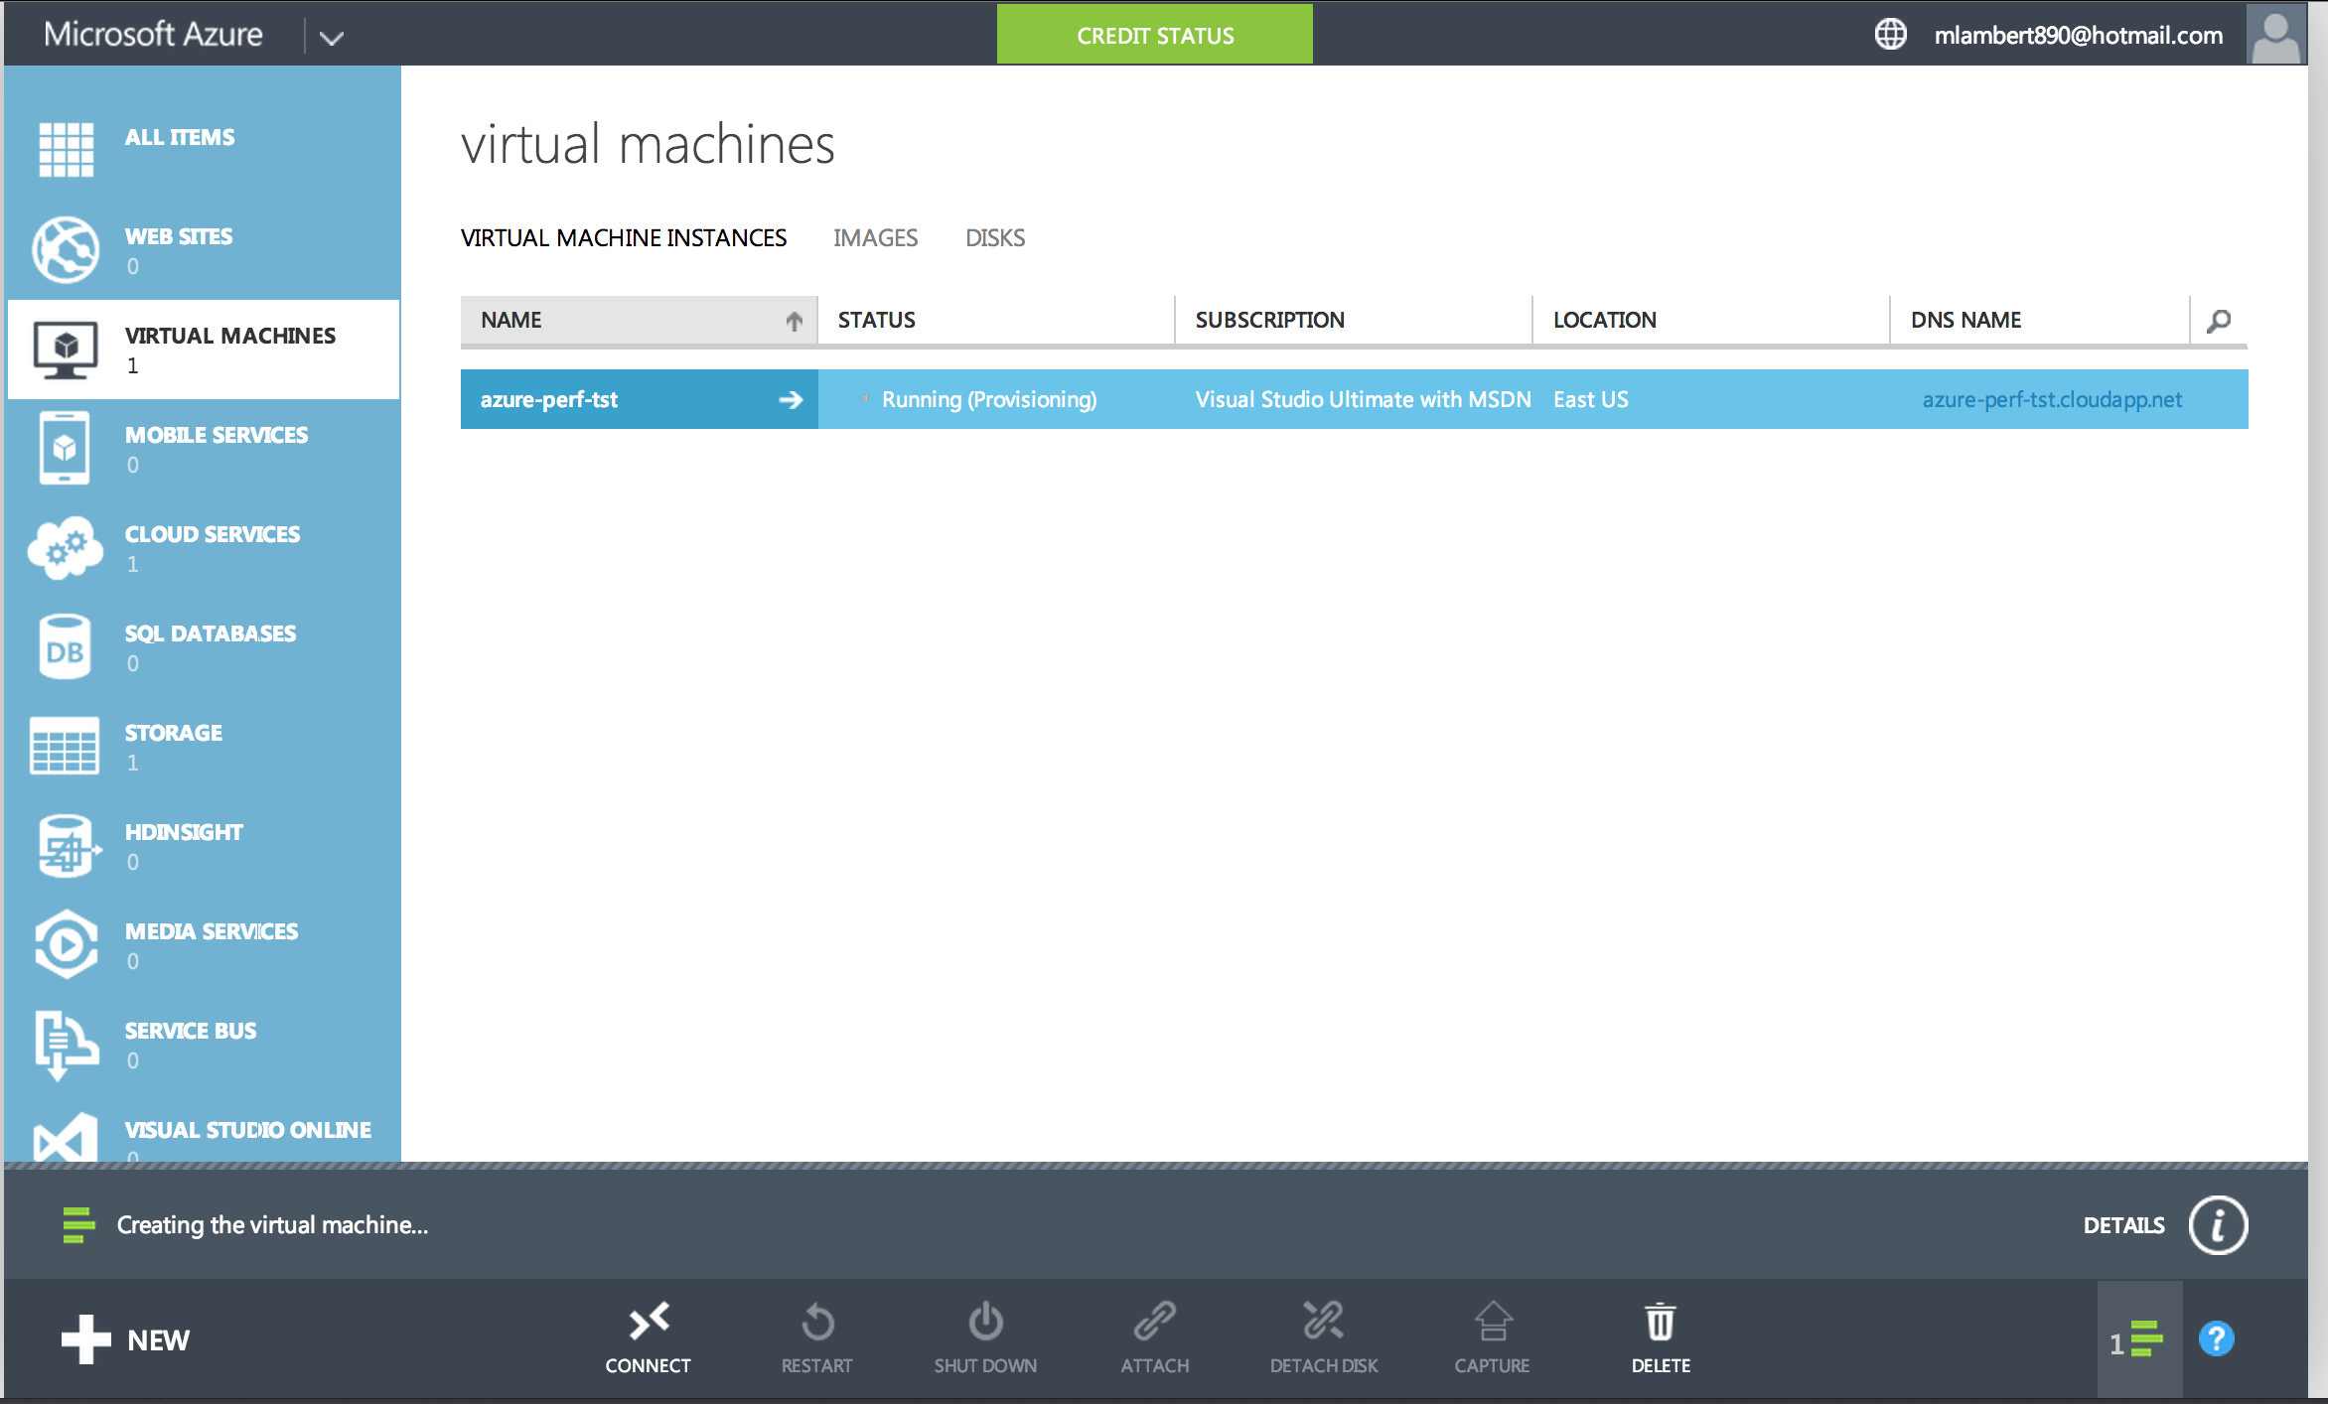Expand the notifications count list
Image resolution: width=2328 pixels, height=1404 pixels.
pyautogui.click(x=2137, y=1341)
